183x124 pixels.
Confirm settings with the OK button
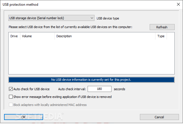click(x=24, y=117)
